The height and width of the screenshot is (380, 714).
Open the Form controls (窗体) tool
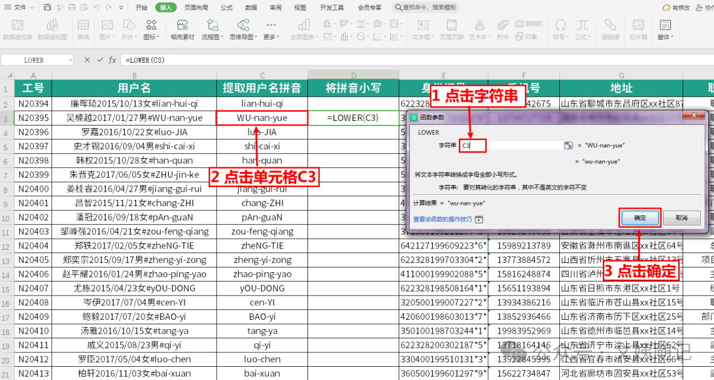click(x=665, y=30)
